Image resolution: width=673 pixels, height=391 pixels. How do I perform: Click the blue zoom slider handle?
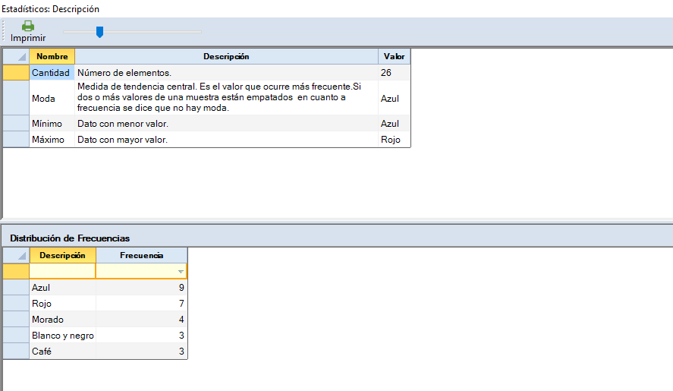point(99,32)
